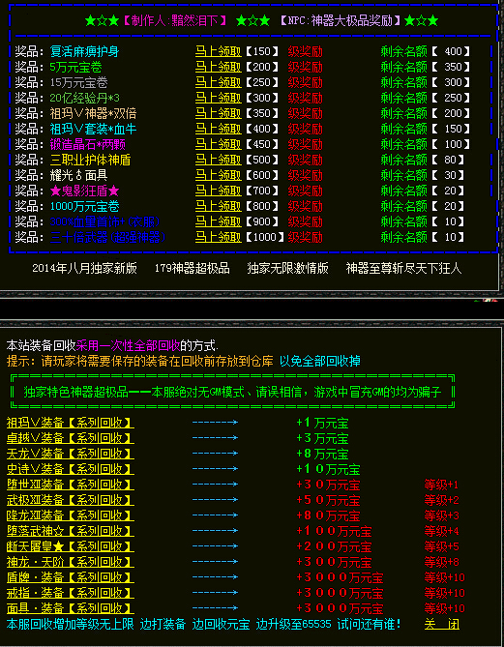Select prize text ★鬼影狂盾★
The height and width of the screenshot is (647, 504).
tap(84, 191)
